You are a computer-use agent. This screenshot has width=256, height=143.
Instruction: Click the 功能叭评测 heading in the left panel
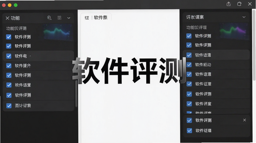(x=16, y=28)
